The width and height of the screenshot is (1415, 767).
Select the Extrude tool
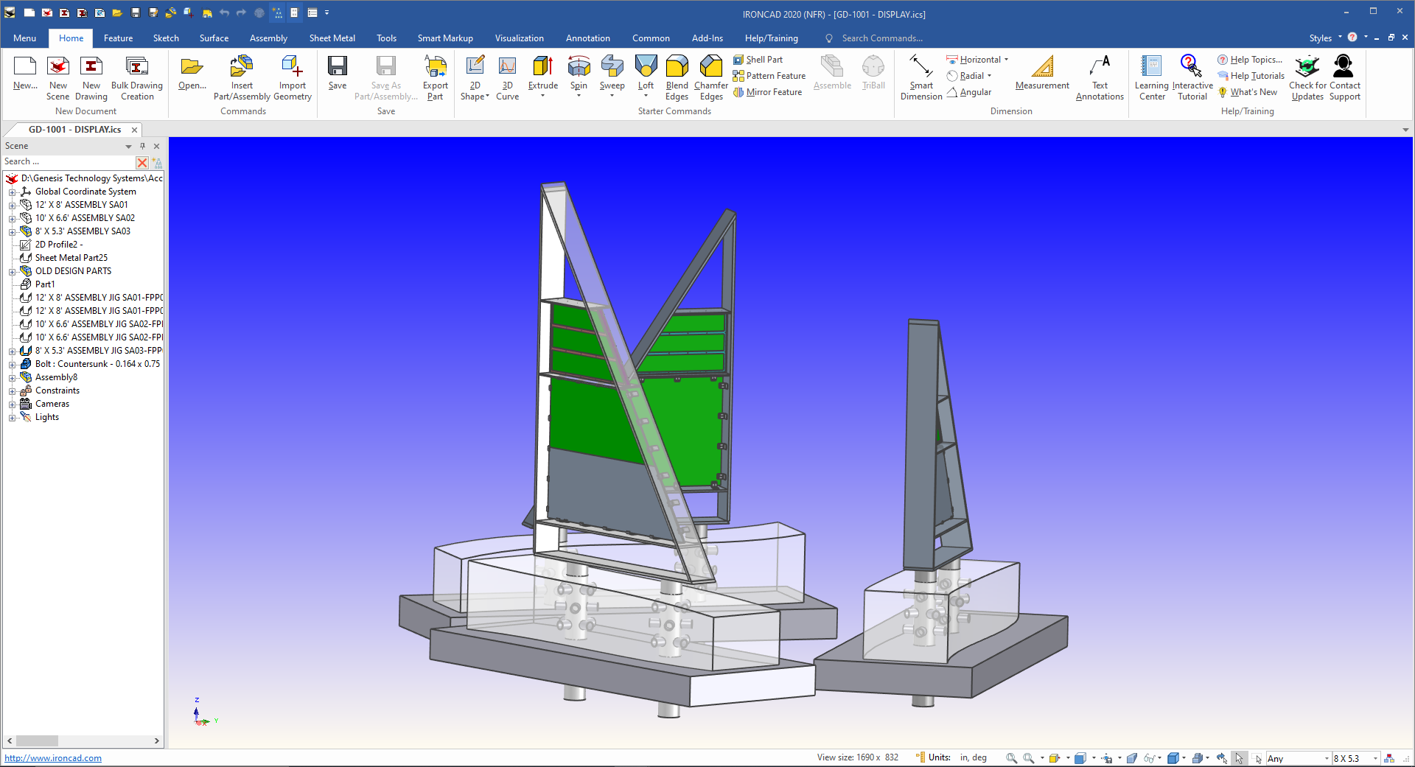(543, 74)
